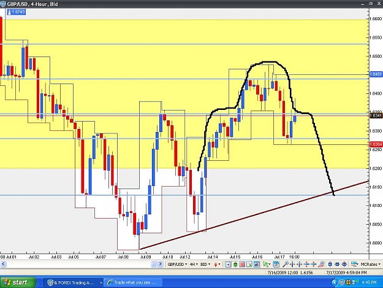383x288 pixels.
Task: Click the black 1.6341 current price tag
Action: [376, 115]
